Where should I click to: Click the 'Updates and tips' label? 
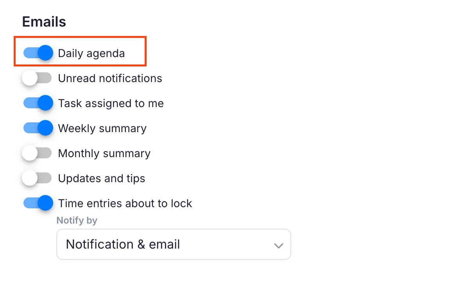(101, 178)
